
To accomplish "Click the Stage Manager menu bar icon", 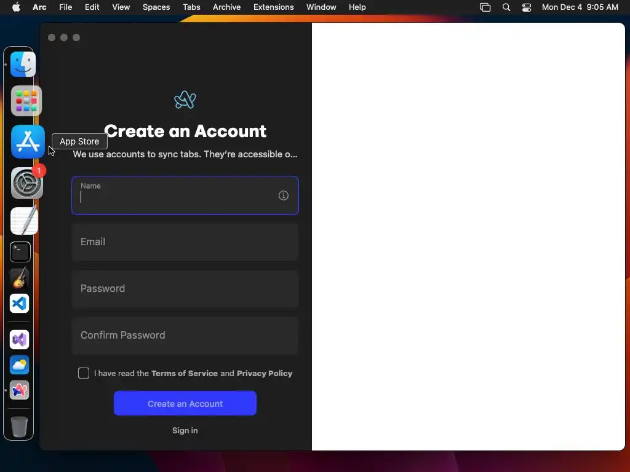I will [485, 7].
